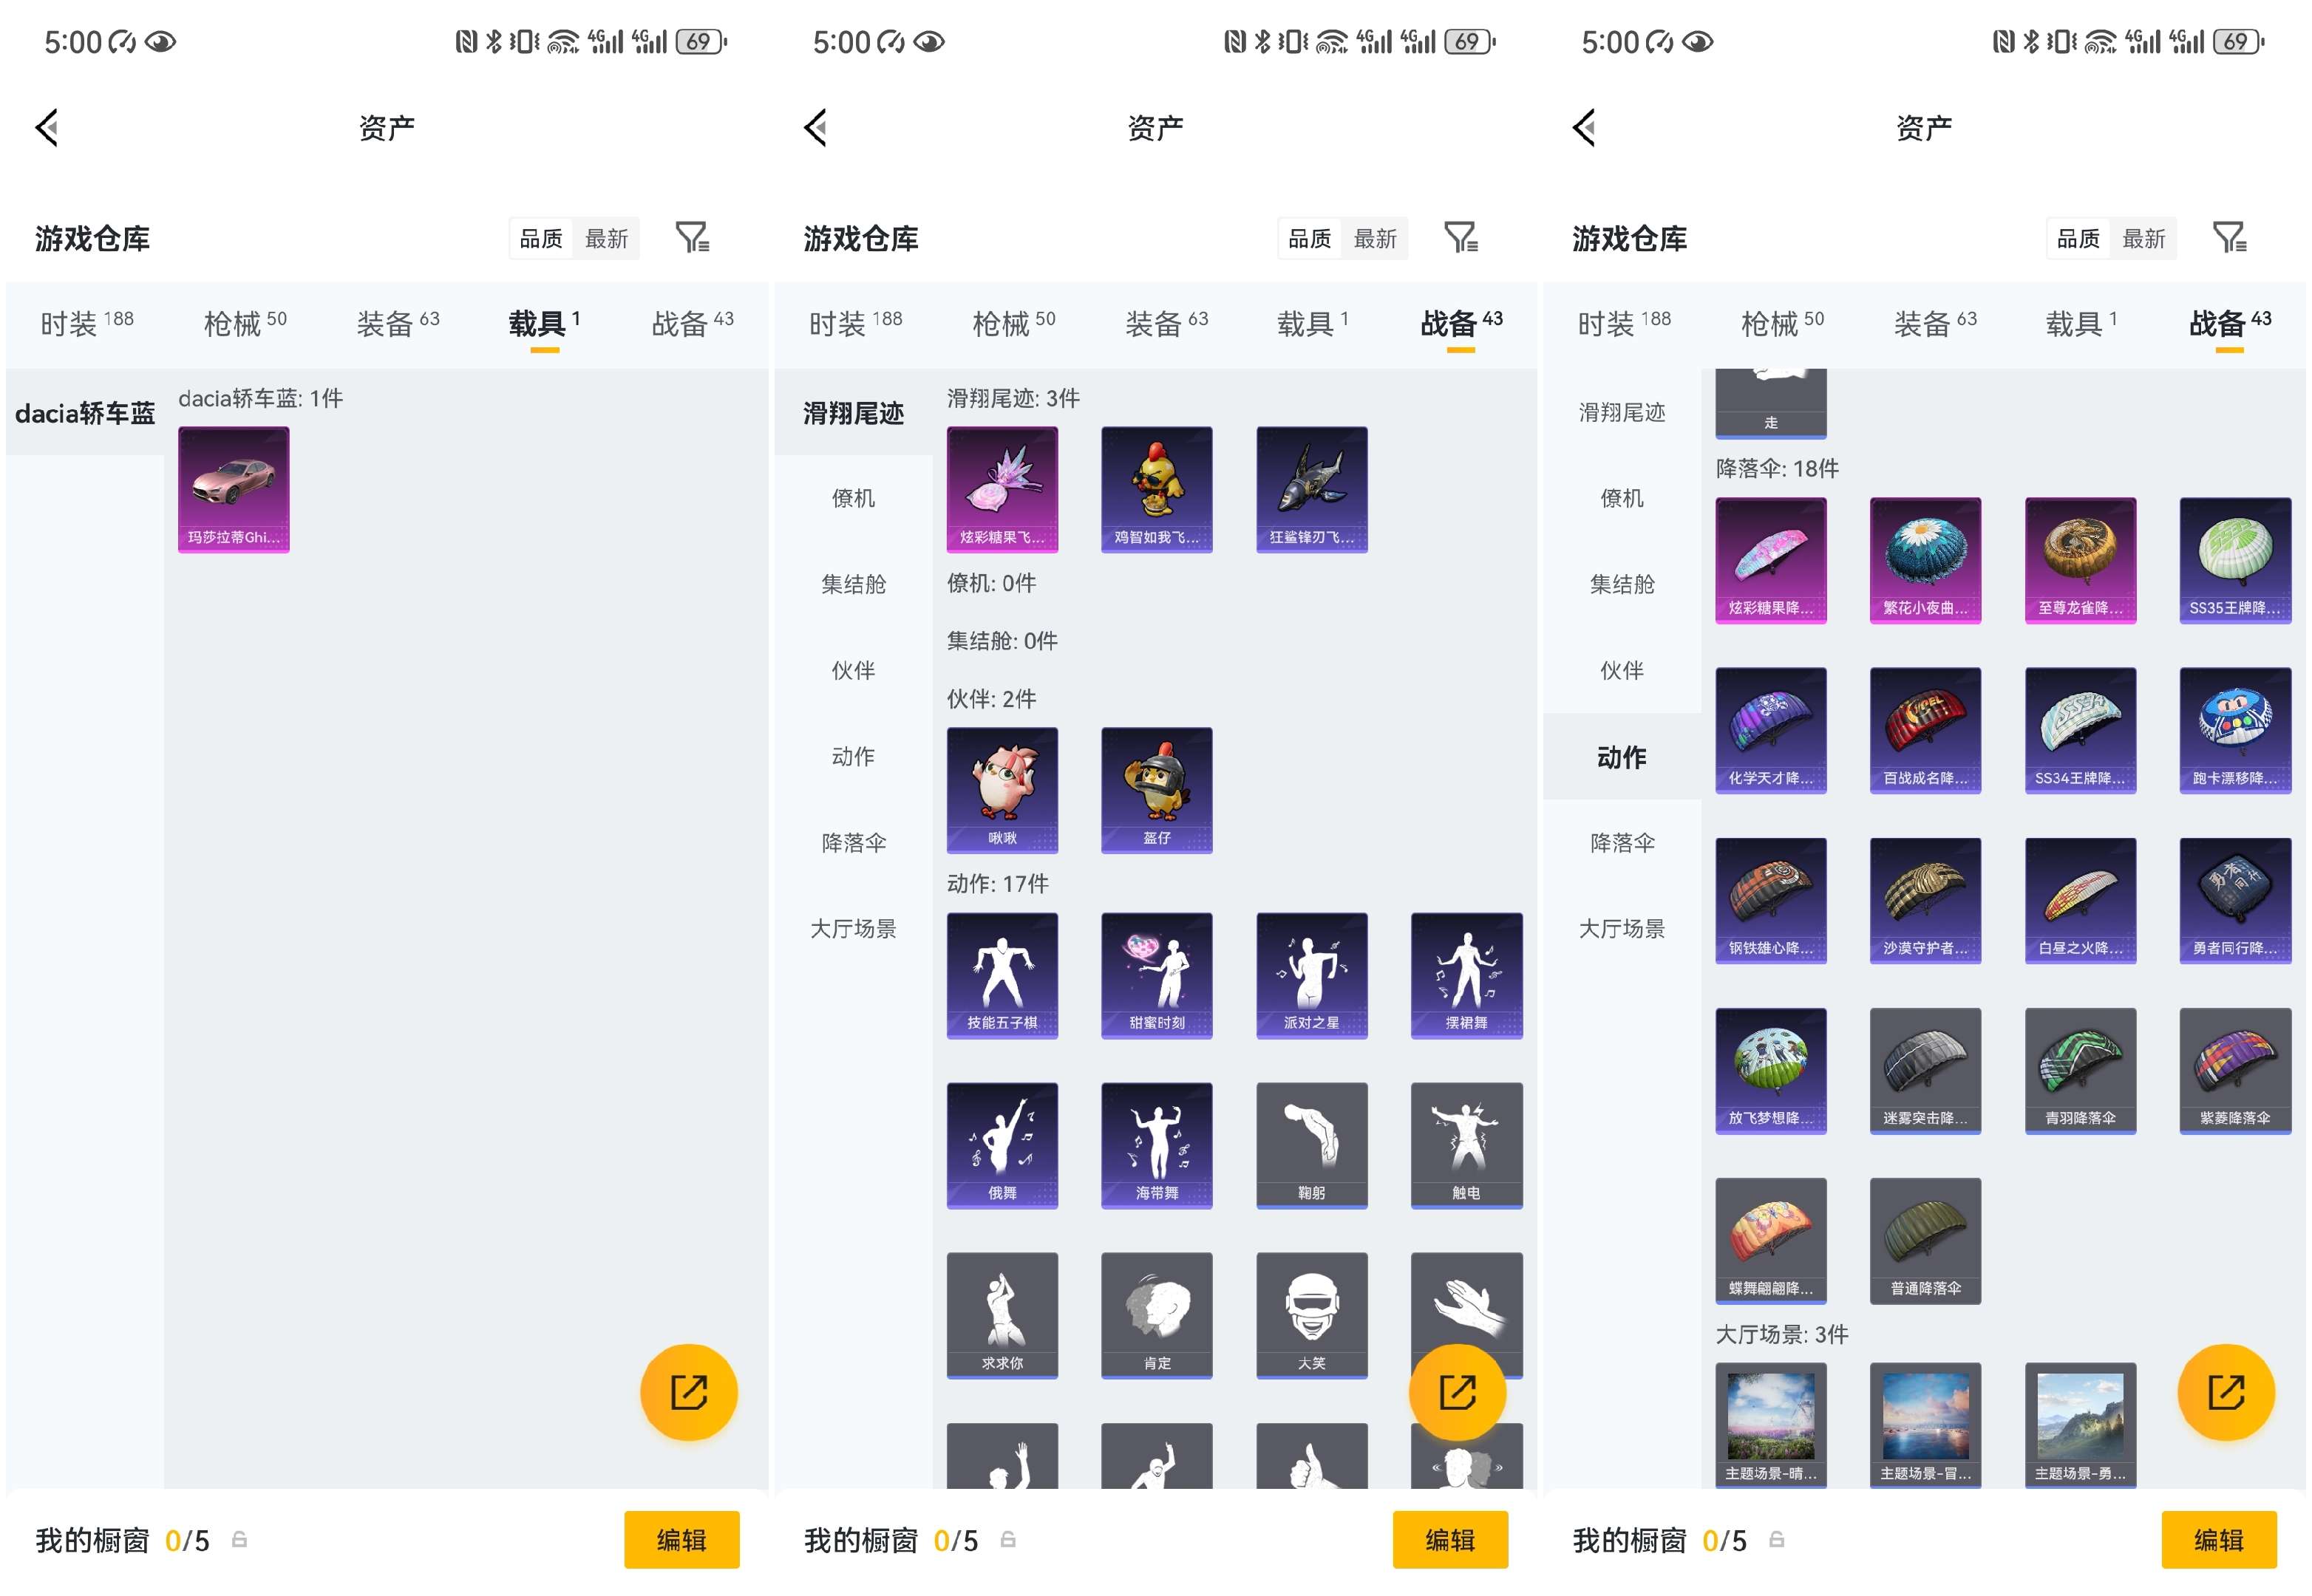Toggle sorting to 品质 in the first panel
Viewport: 2312px width, 1596px height.
click(540, 237)
